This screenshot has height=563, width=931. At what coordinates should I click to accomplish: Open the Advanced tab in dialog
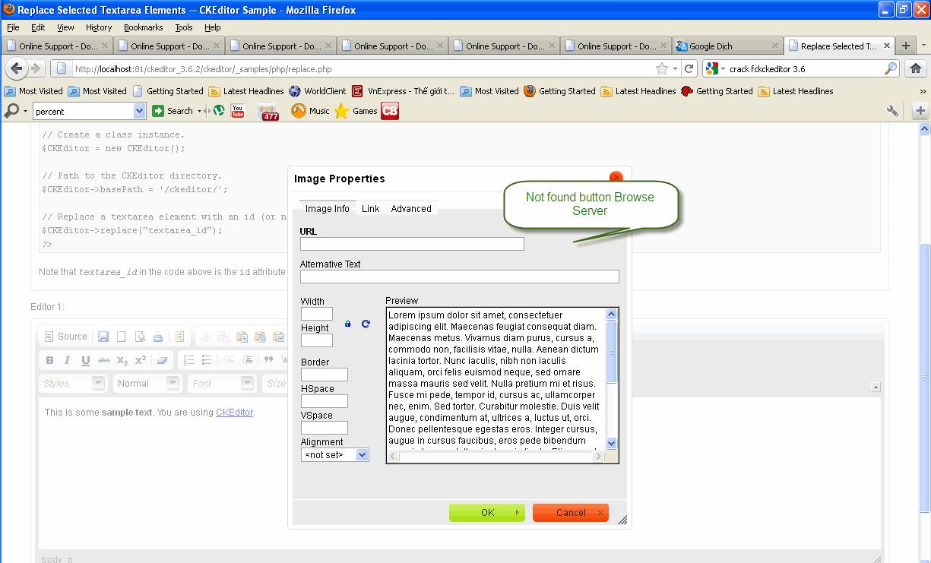(411, 208)
